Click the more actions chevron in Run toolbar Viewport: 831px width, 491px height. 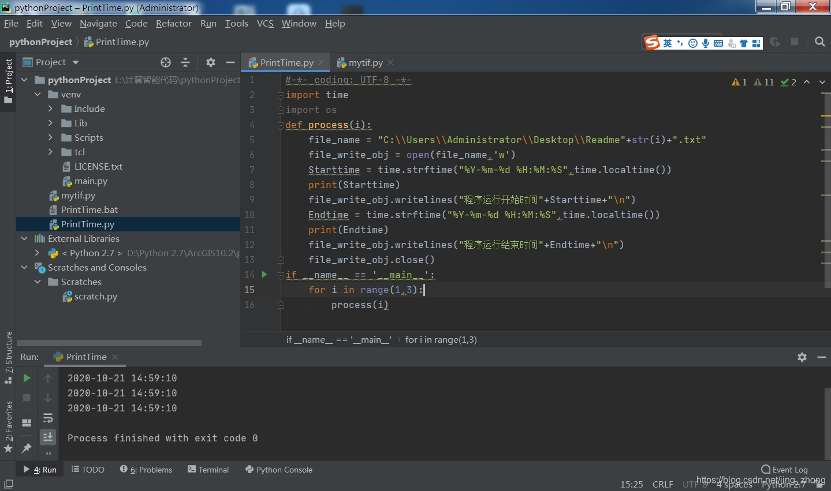(x=48, y=453)
